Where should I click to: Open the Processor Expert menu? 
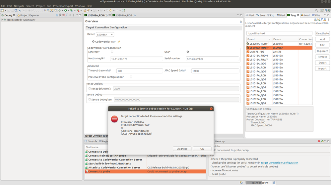tap(63, 6)
